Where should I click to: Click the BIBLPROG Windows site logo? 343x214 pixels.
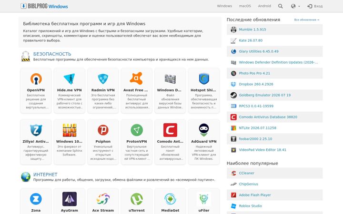(x=44, y=6)
